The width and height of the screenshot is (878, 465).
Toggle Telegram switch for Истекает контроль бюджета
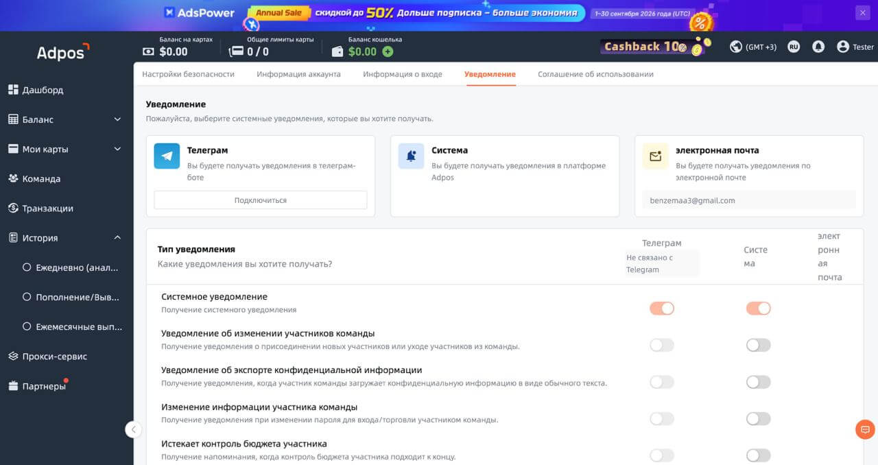pyautogui.click(x=662, y=455)
